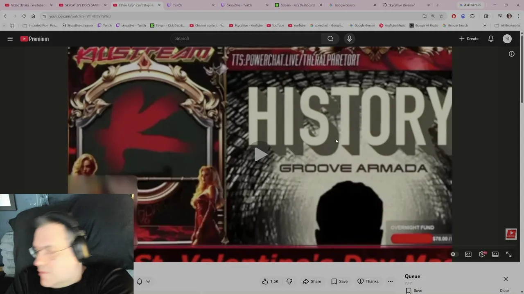Open a new browser tab
The height and width of the screenshot is (294, 524).
pyautogui.click(x=438, y=5)
